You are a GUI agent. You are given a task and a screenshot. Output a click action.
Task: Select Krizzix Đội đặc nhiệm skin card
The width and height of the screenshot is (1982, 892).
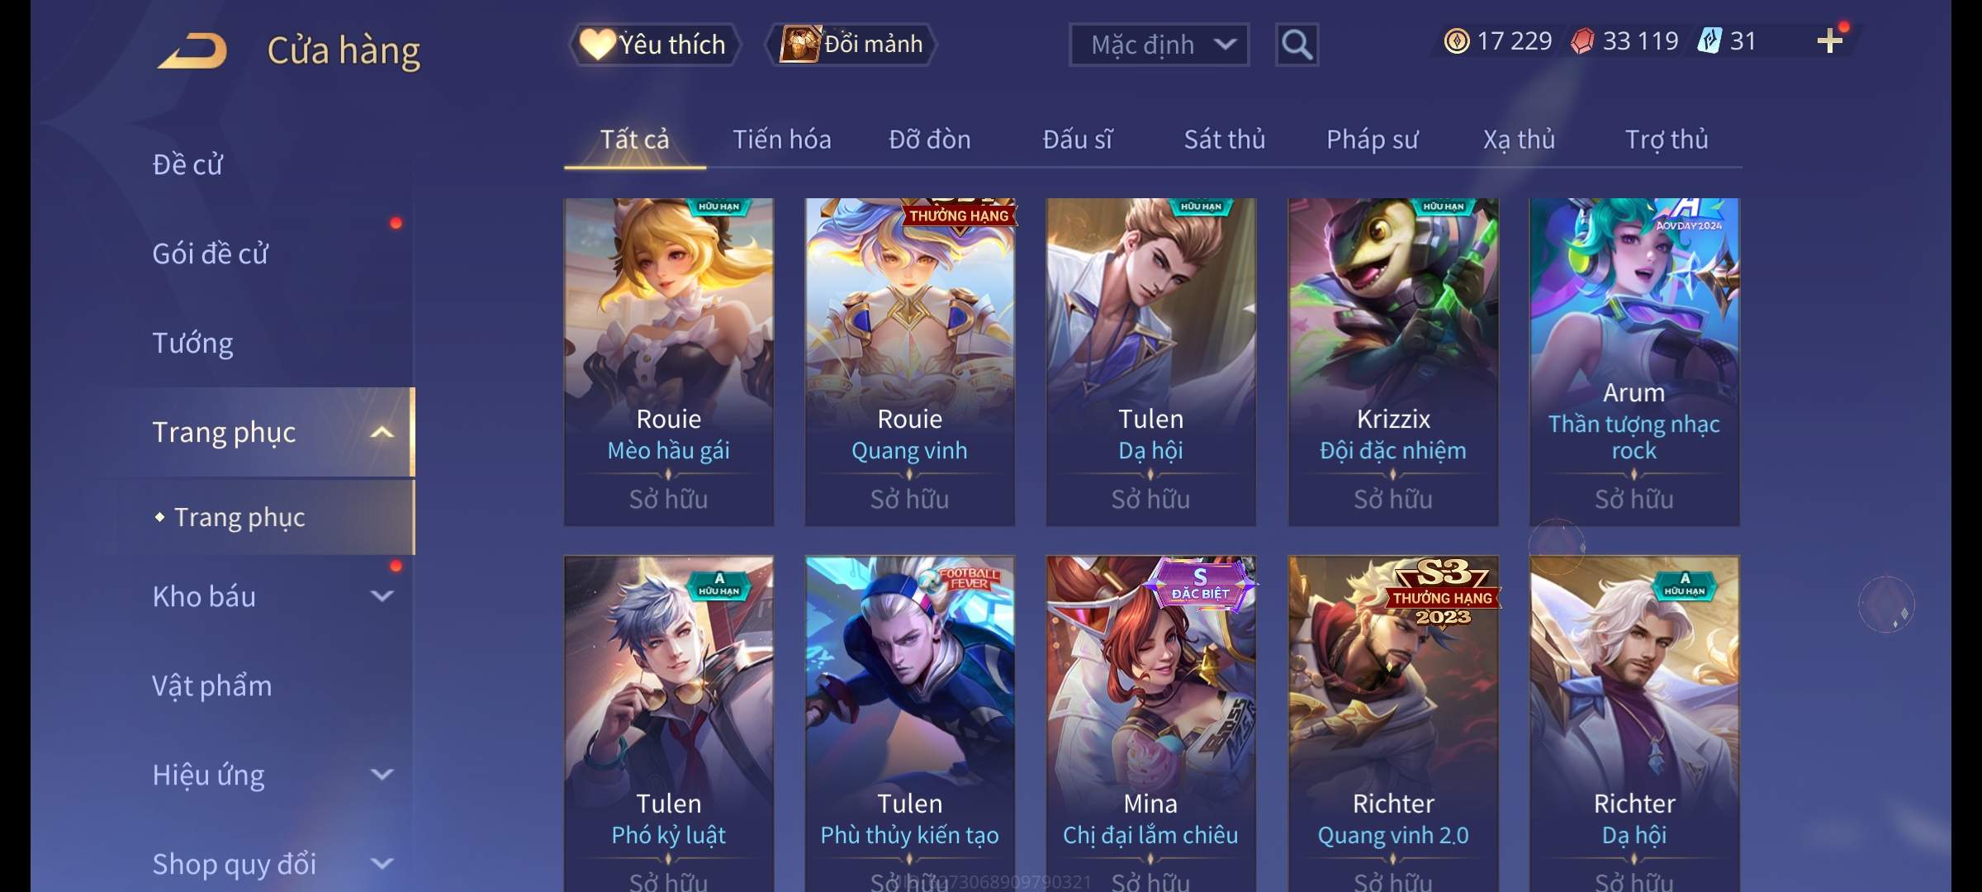coord(1393,362)
